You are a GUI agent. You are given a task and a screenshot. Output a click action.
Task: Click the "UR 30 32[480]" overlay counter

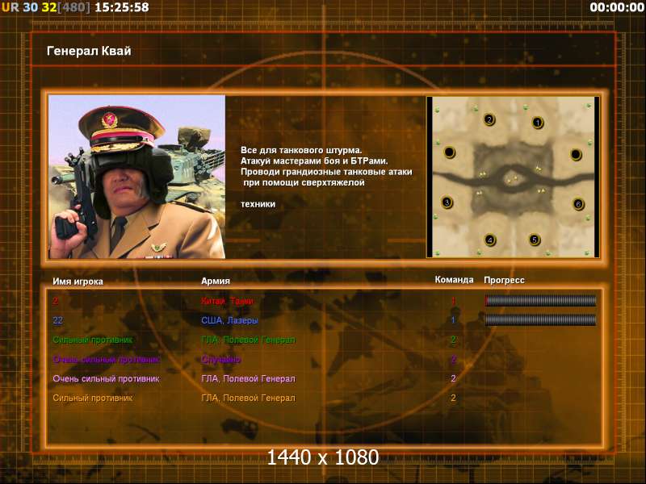point(45,7)
